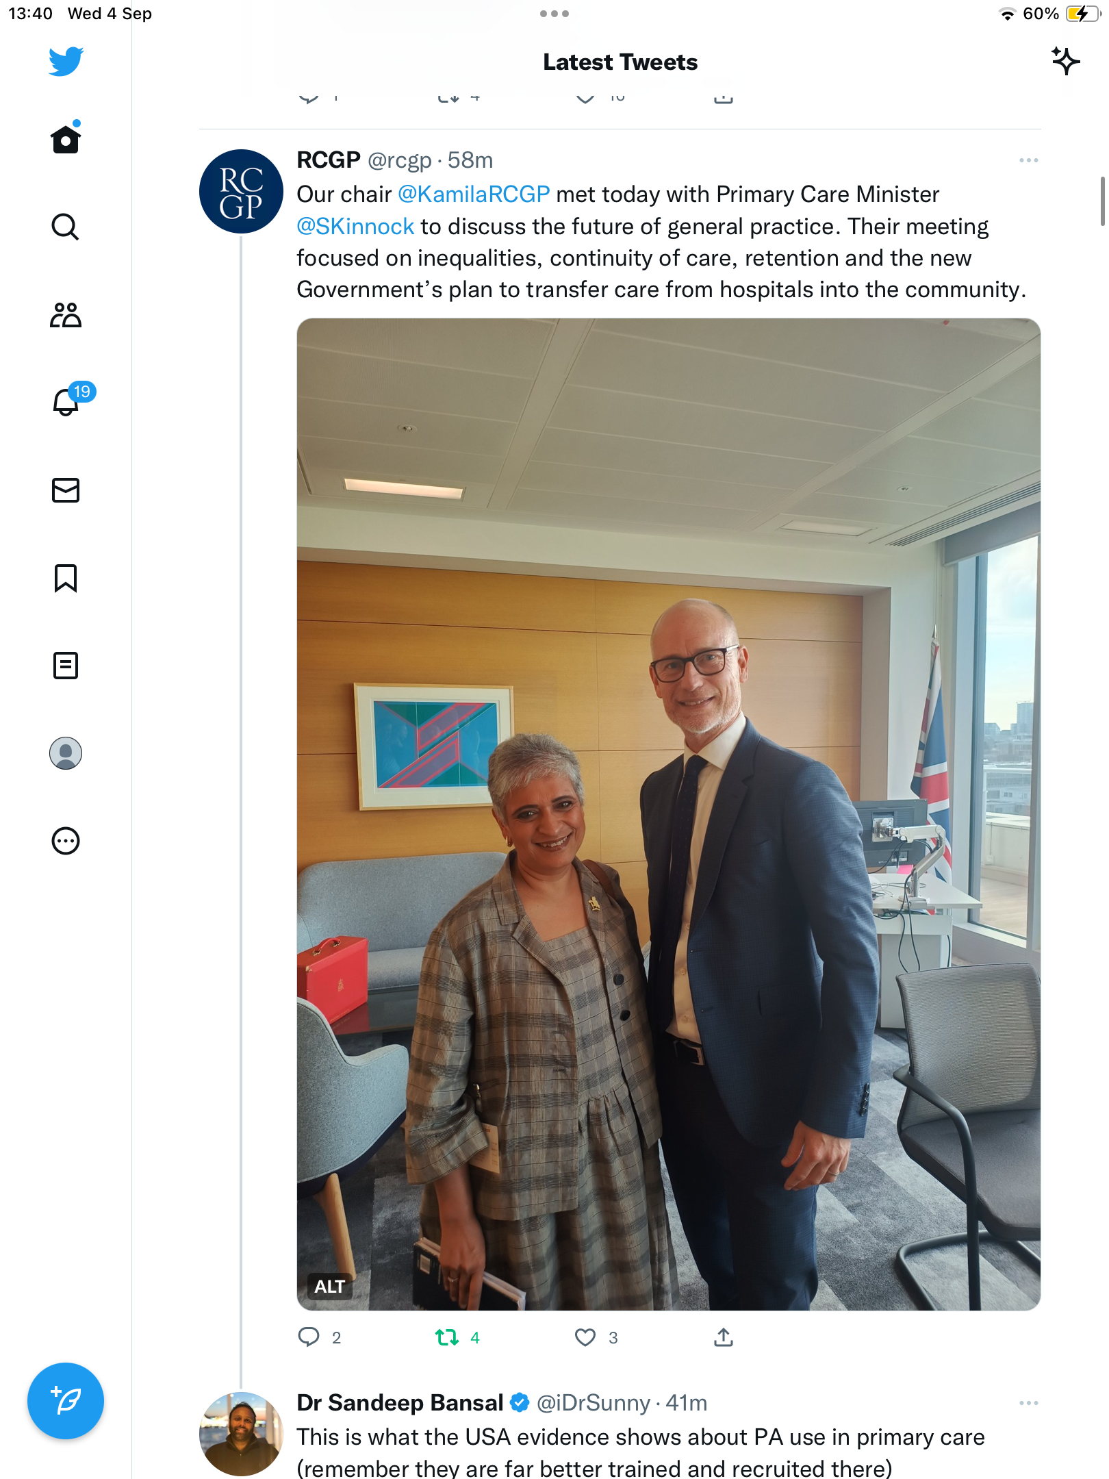Switch timeline view with the sparkle icon
Image resolution: width=1109 pixels, height=1479 pixels.
click(1065, 62)
